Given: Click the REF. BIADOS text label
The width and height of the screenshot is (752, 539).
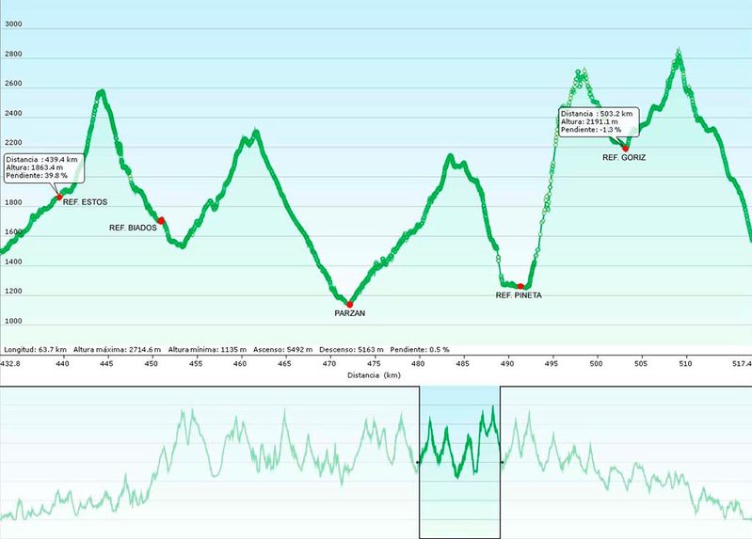Looking at the screenshot, I should coord(133,228).
